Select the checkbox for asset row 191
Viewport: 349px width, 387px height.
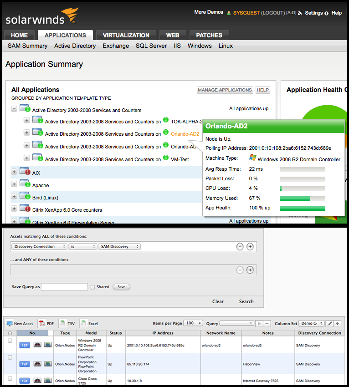click(10, 357)
